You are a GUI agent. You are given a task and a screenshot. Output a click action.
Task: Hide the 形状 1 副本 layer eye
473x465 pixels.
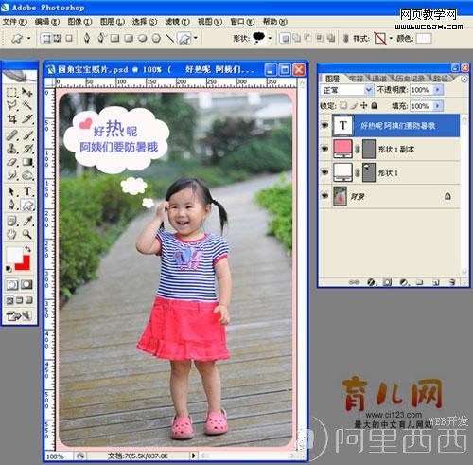click(x=324, y=149)
